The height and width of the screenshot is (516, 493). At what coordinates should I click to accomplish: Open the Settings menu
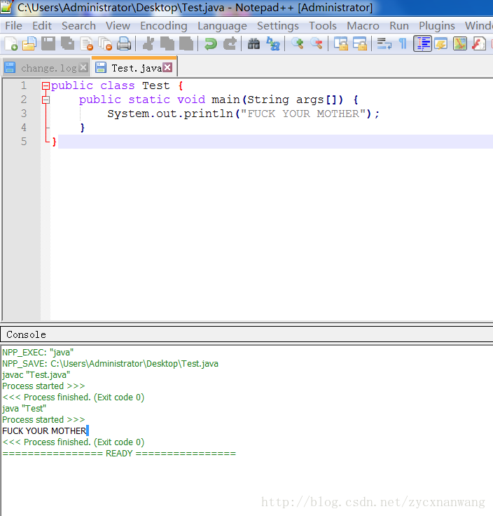278,26
